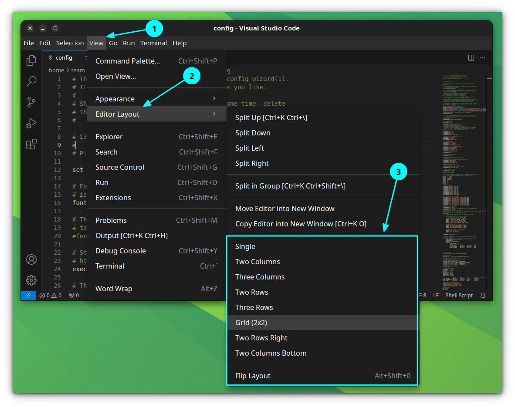Open the Help menu
The height and width of the screenshot is (407, 515).
pyautogui.click(x=180, y=43)
